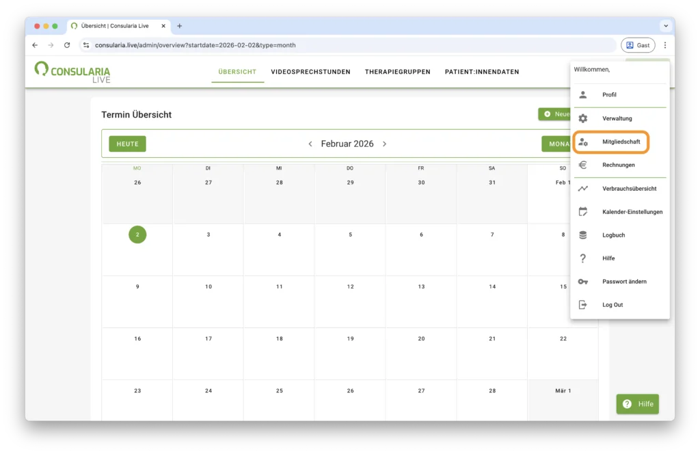
Task: Click the green floating Hilfe button
Action: point(637,404)
